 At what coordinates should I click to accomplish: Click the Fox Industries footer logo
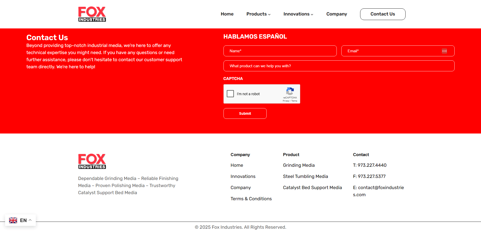[x=92, y=161]
